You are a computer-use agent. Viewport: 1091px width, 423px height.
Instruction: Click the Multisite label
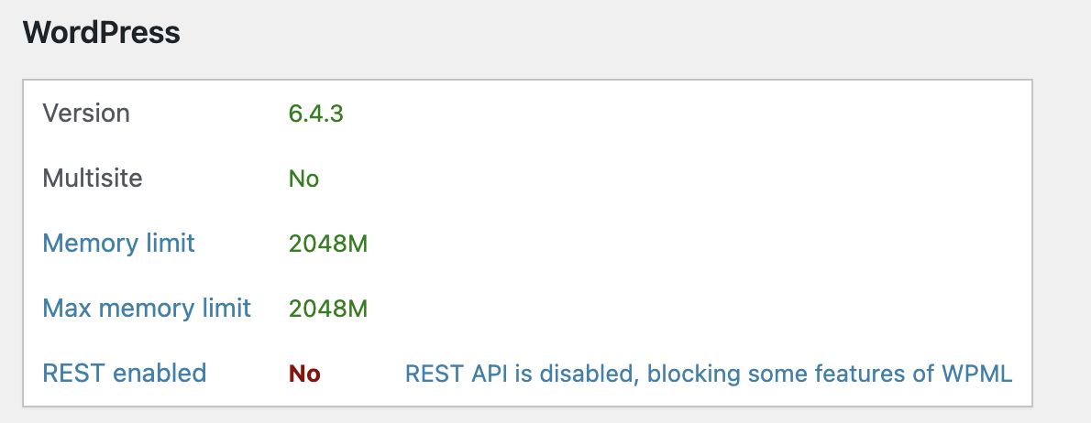(x=93, y=178)
